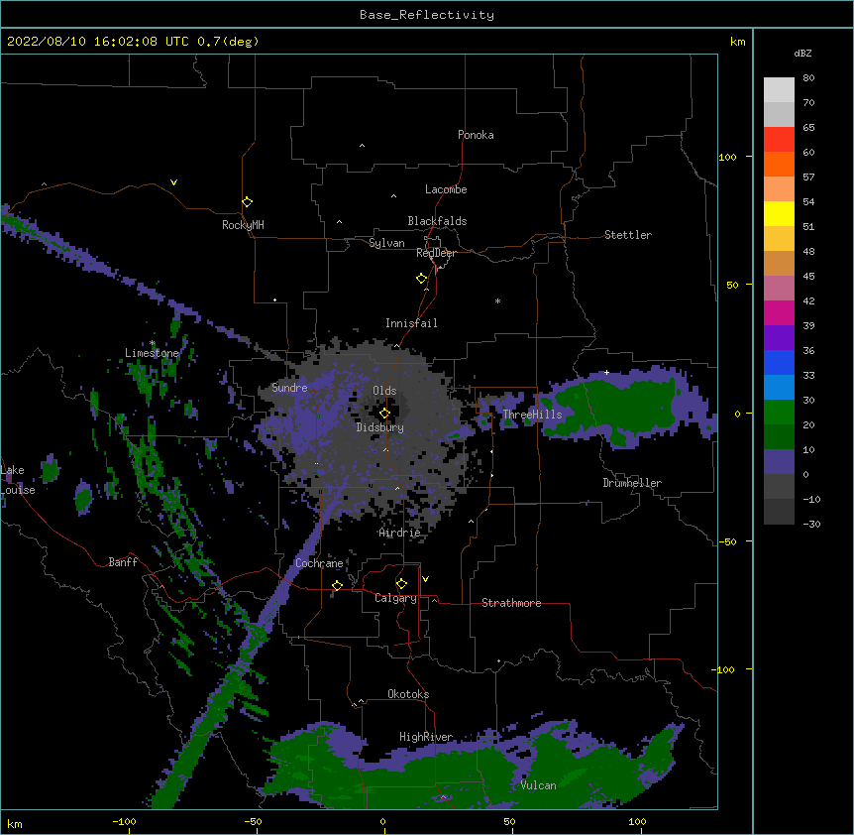
Task: Click the yellow diamond marker beside RockyMH
Action: (247, 202)
